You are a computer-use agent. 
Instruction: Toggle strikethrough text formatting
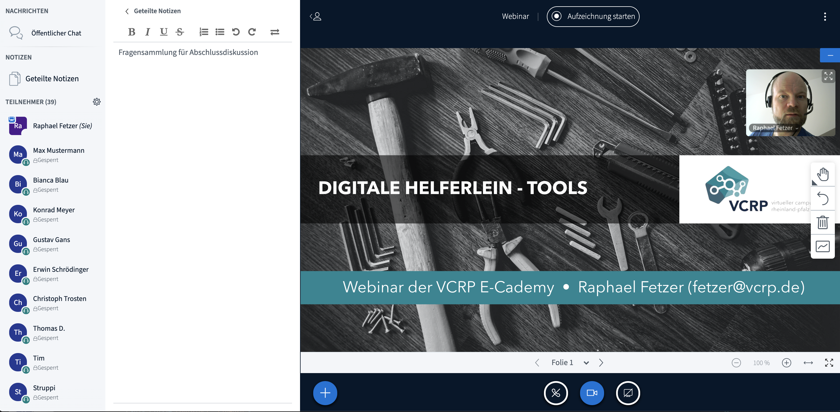pos(180,32)
